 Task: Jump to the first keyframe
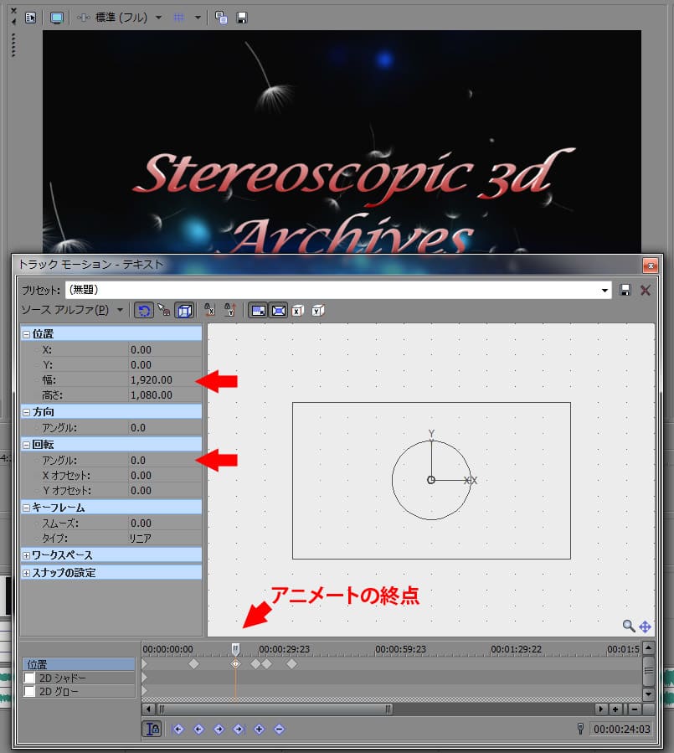[178, 729]
